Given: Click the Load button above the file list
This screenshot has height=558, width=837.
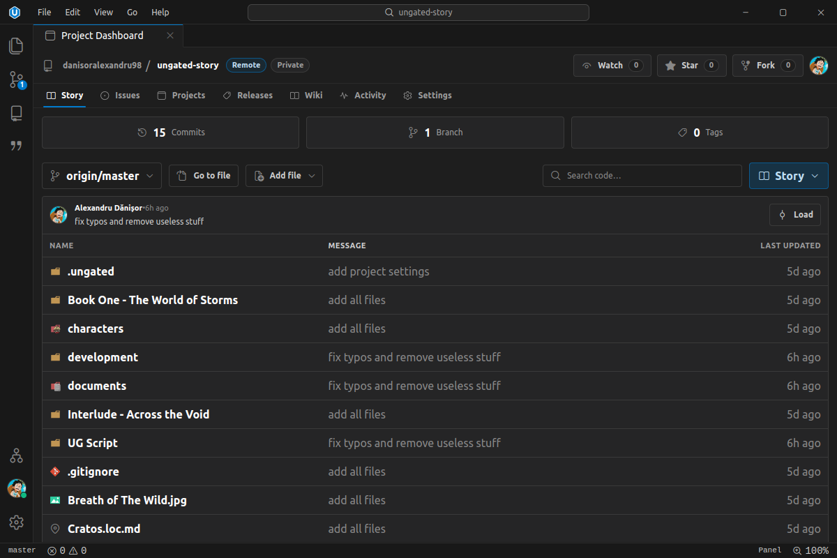Looking at the screenshot, I should pyautogui.click(x=794, y=214).
